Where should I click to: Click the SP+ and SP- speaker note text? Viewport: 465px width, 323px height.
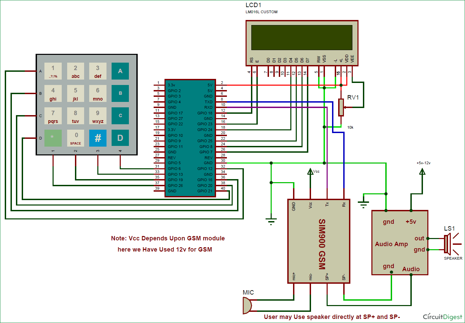click(x=332, y=317)
